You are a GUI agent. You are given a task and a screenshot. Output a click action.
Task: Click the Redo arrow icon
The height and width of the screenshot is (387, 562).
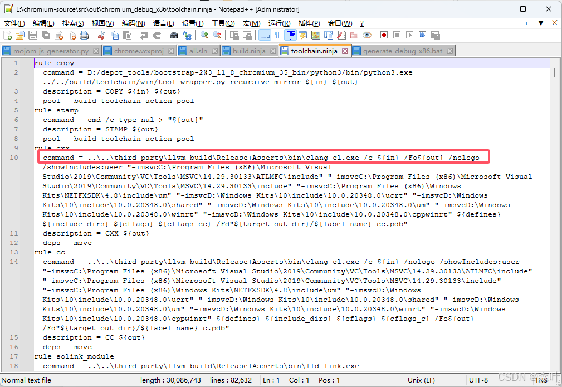click(157, 35)
